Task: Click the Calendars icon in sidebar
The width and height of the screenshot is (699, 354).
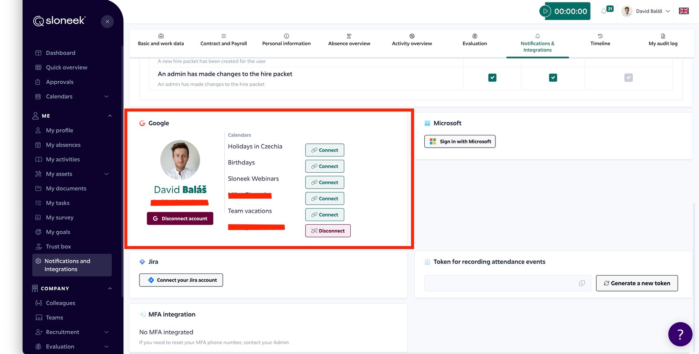Action: pyautogui.click(x=38, y=97)
